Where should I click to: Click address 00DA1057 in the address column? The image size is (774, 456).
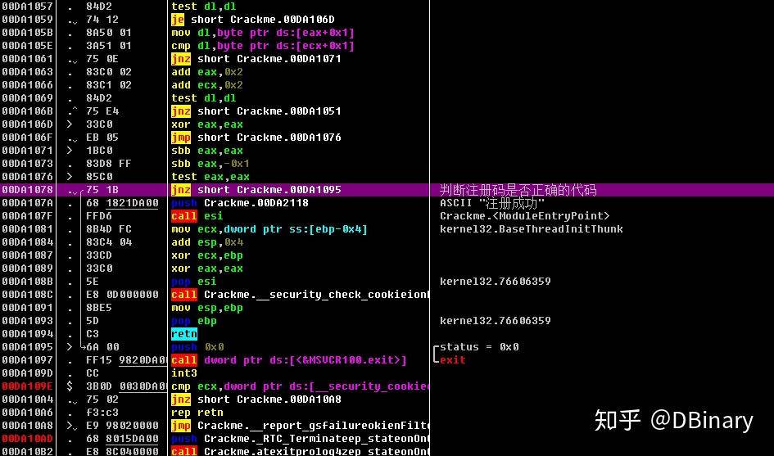tap(28, 7)
